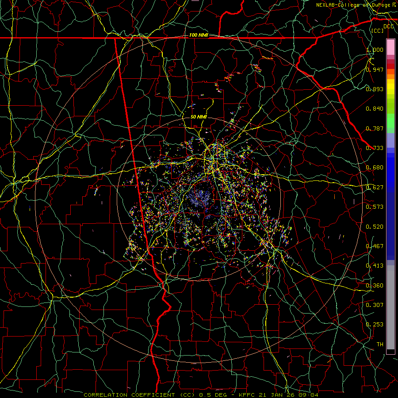Click the [CC] label above the color scale
Viewport: 398px width, 398px height.
pyautogui.click(x=377, y=31)
